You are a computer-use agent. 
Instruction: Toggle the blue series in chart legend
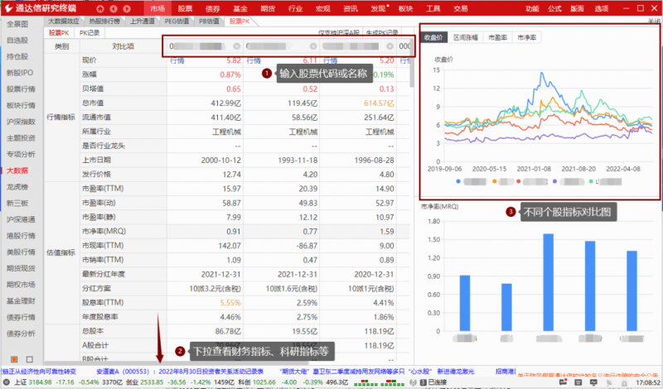458,181
